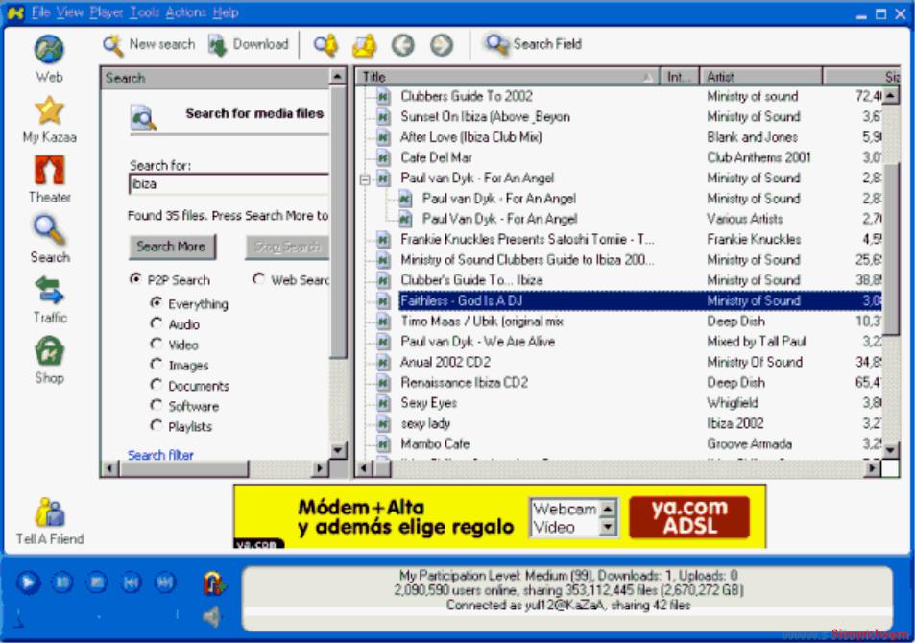Viewport: 915px width, 643px height.
Task: Click the Kazaa logo in title bar
Action: point(14,12)
